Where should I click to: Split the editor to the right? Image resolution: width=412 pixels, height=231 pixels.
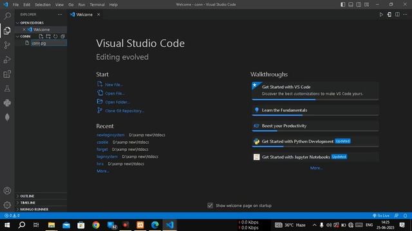397,15
